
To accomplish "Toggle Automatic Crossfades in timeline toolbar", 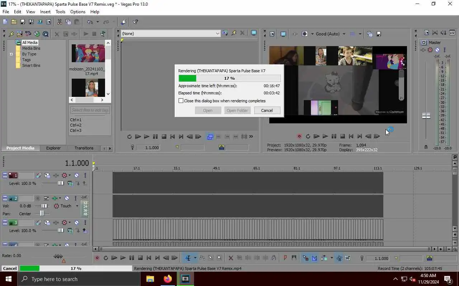I will pos(314,258).
